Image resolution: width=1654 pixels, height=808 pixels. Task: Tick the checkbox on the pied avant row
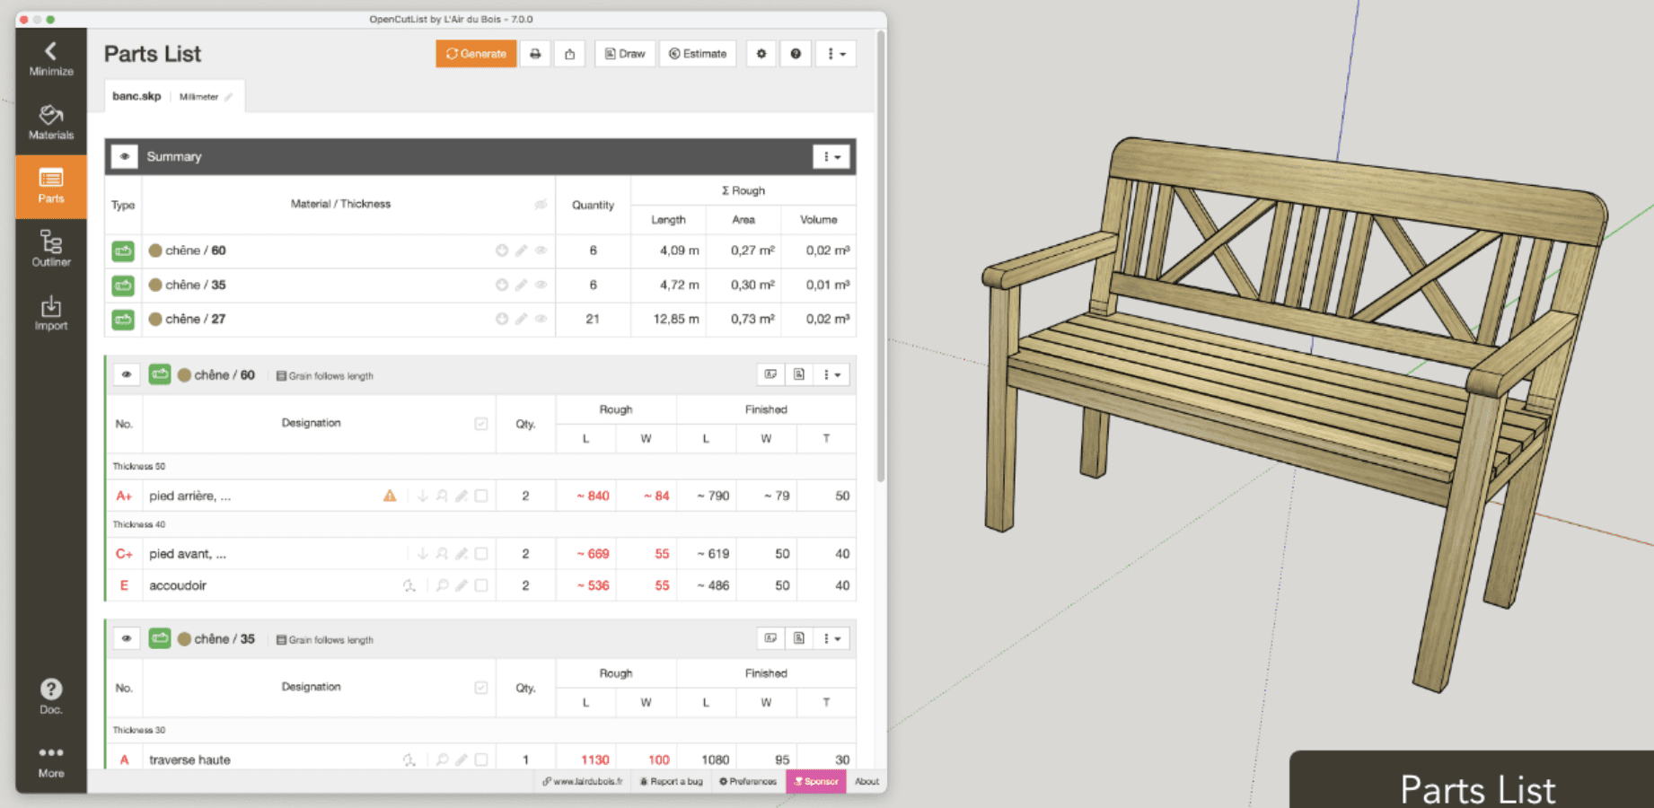481,554
